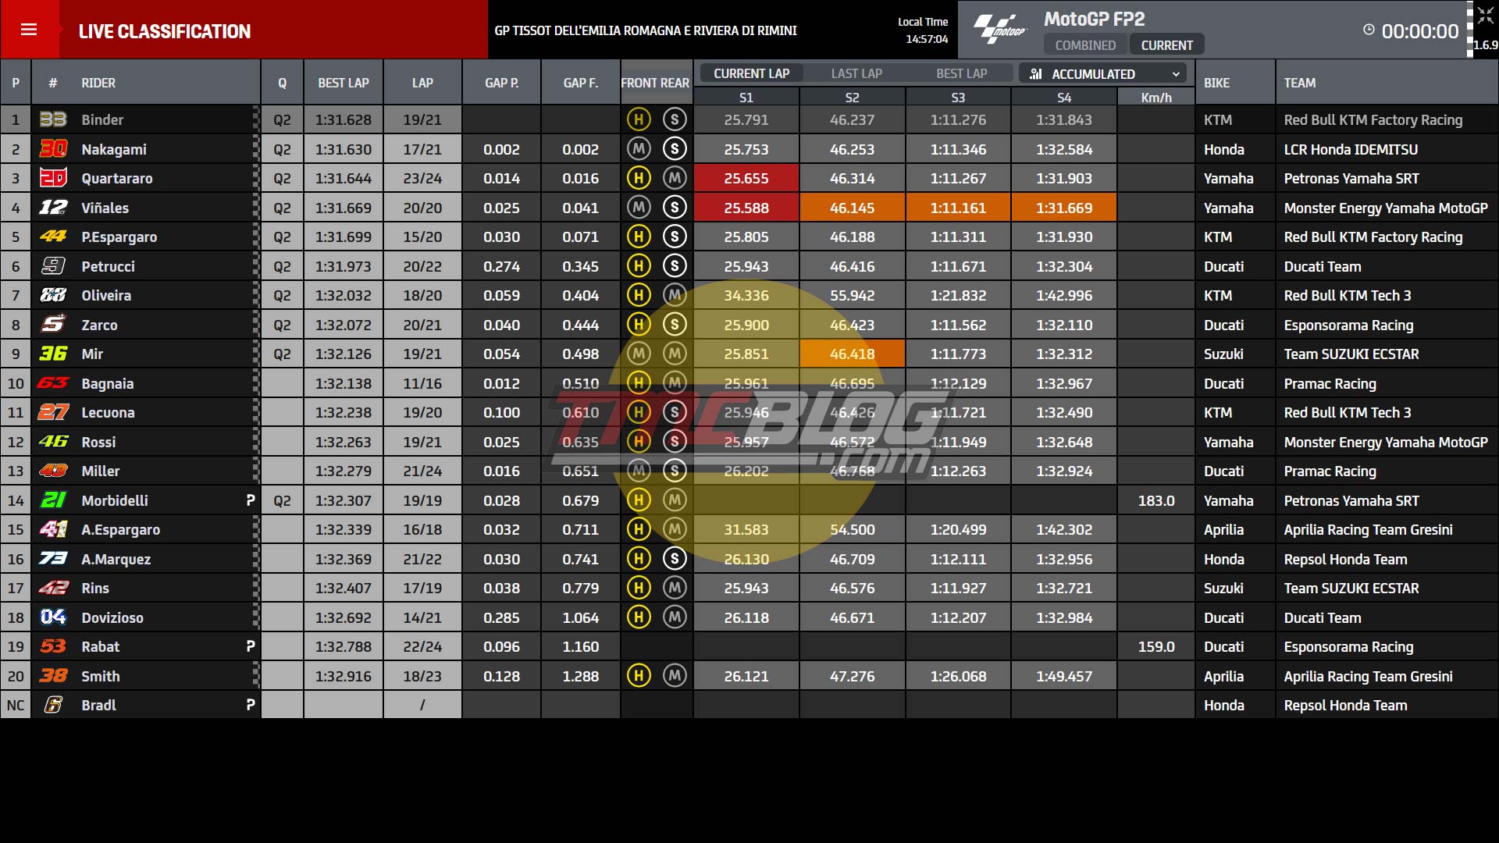Click Bradl's number 6 badge
Screen dimensions: 1499x843
pyautogui.click(x=53, y=705)
